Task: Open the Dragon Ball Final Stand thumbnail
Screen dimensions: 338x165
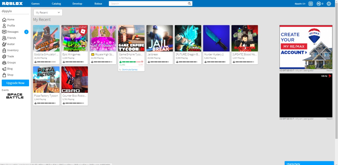Action: [188, 38]
